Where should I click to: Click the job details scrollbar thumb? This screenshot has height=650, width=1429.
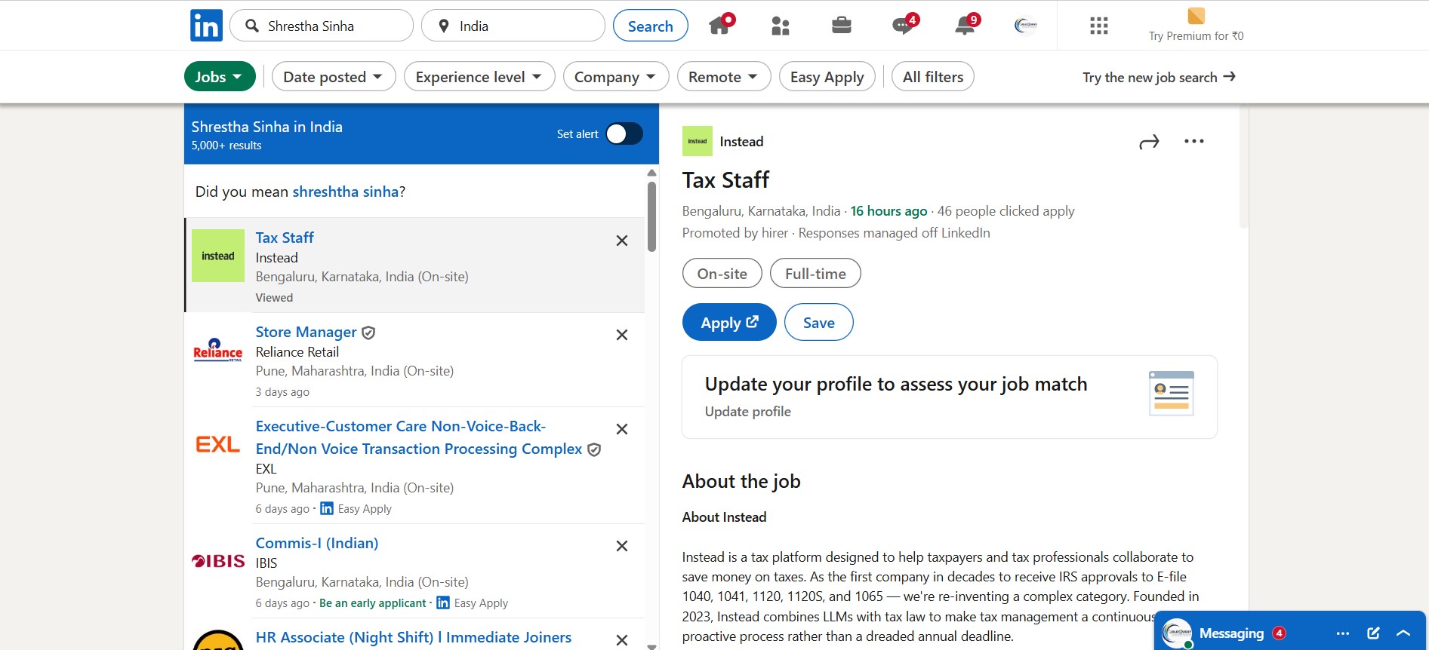[1244, 166]
